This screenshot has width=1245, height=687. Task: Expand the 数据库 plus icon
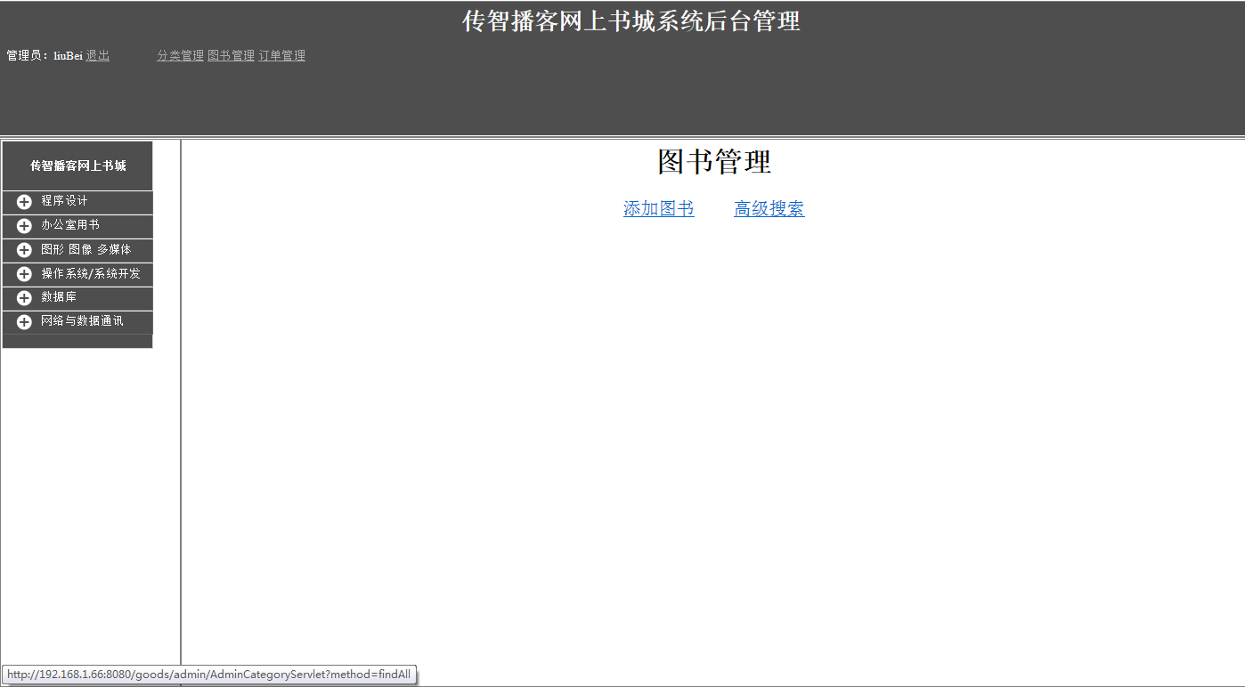click(x=24, y=298)
